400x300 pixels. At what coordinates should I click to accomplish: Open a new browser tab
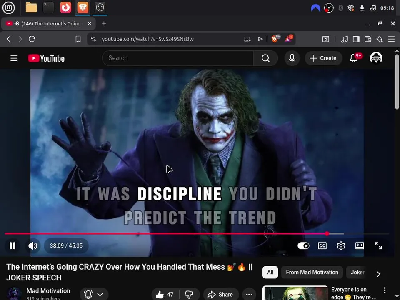104,23
